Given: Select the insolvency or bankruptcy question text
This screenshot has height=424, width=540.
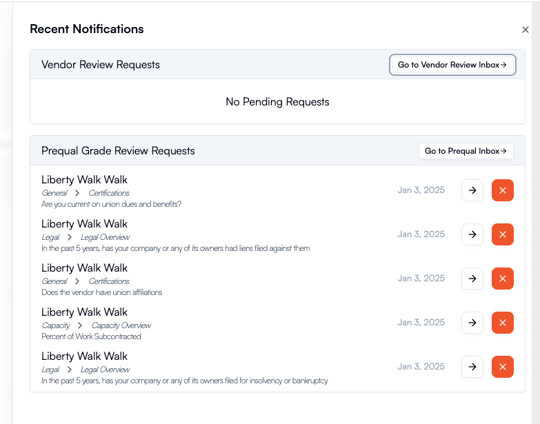Looking at the screenshot, I should click(185, 381).
